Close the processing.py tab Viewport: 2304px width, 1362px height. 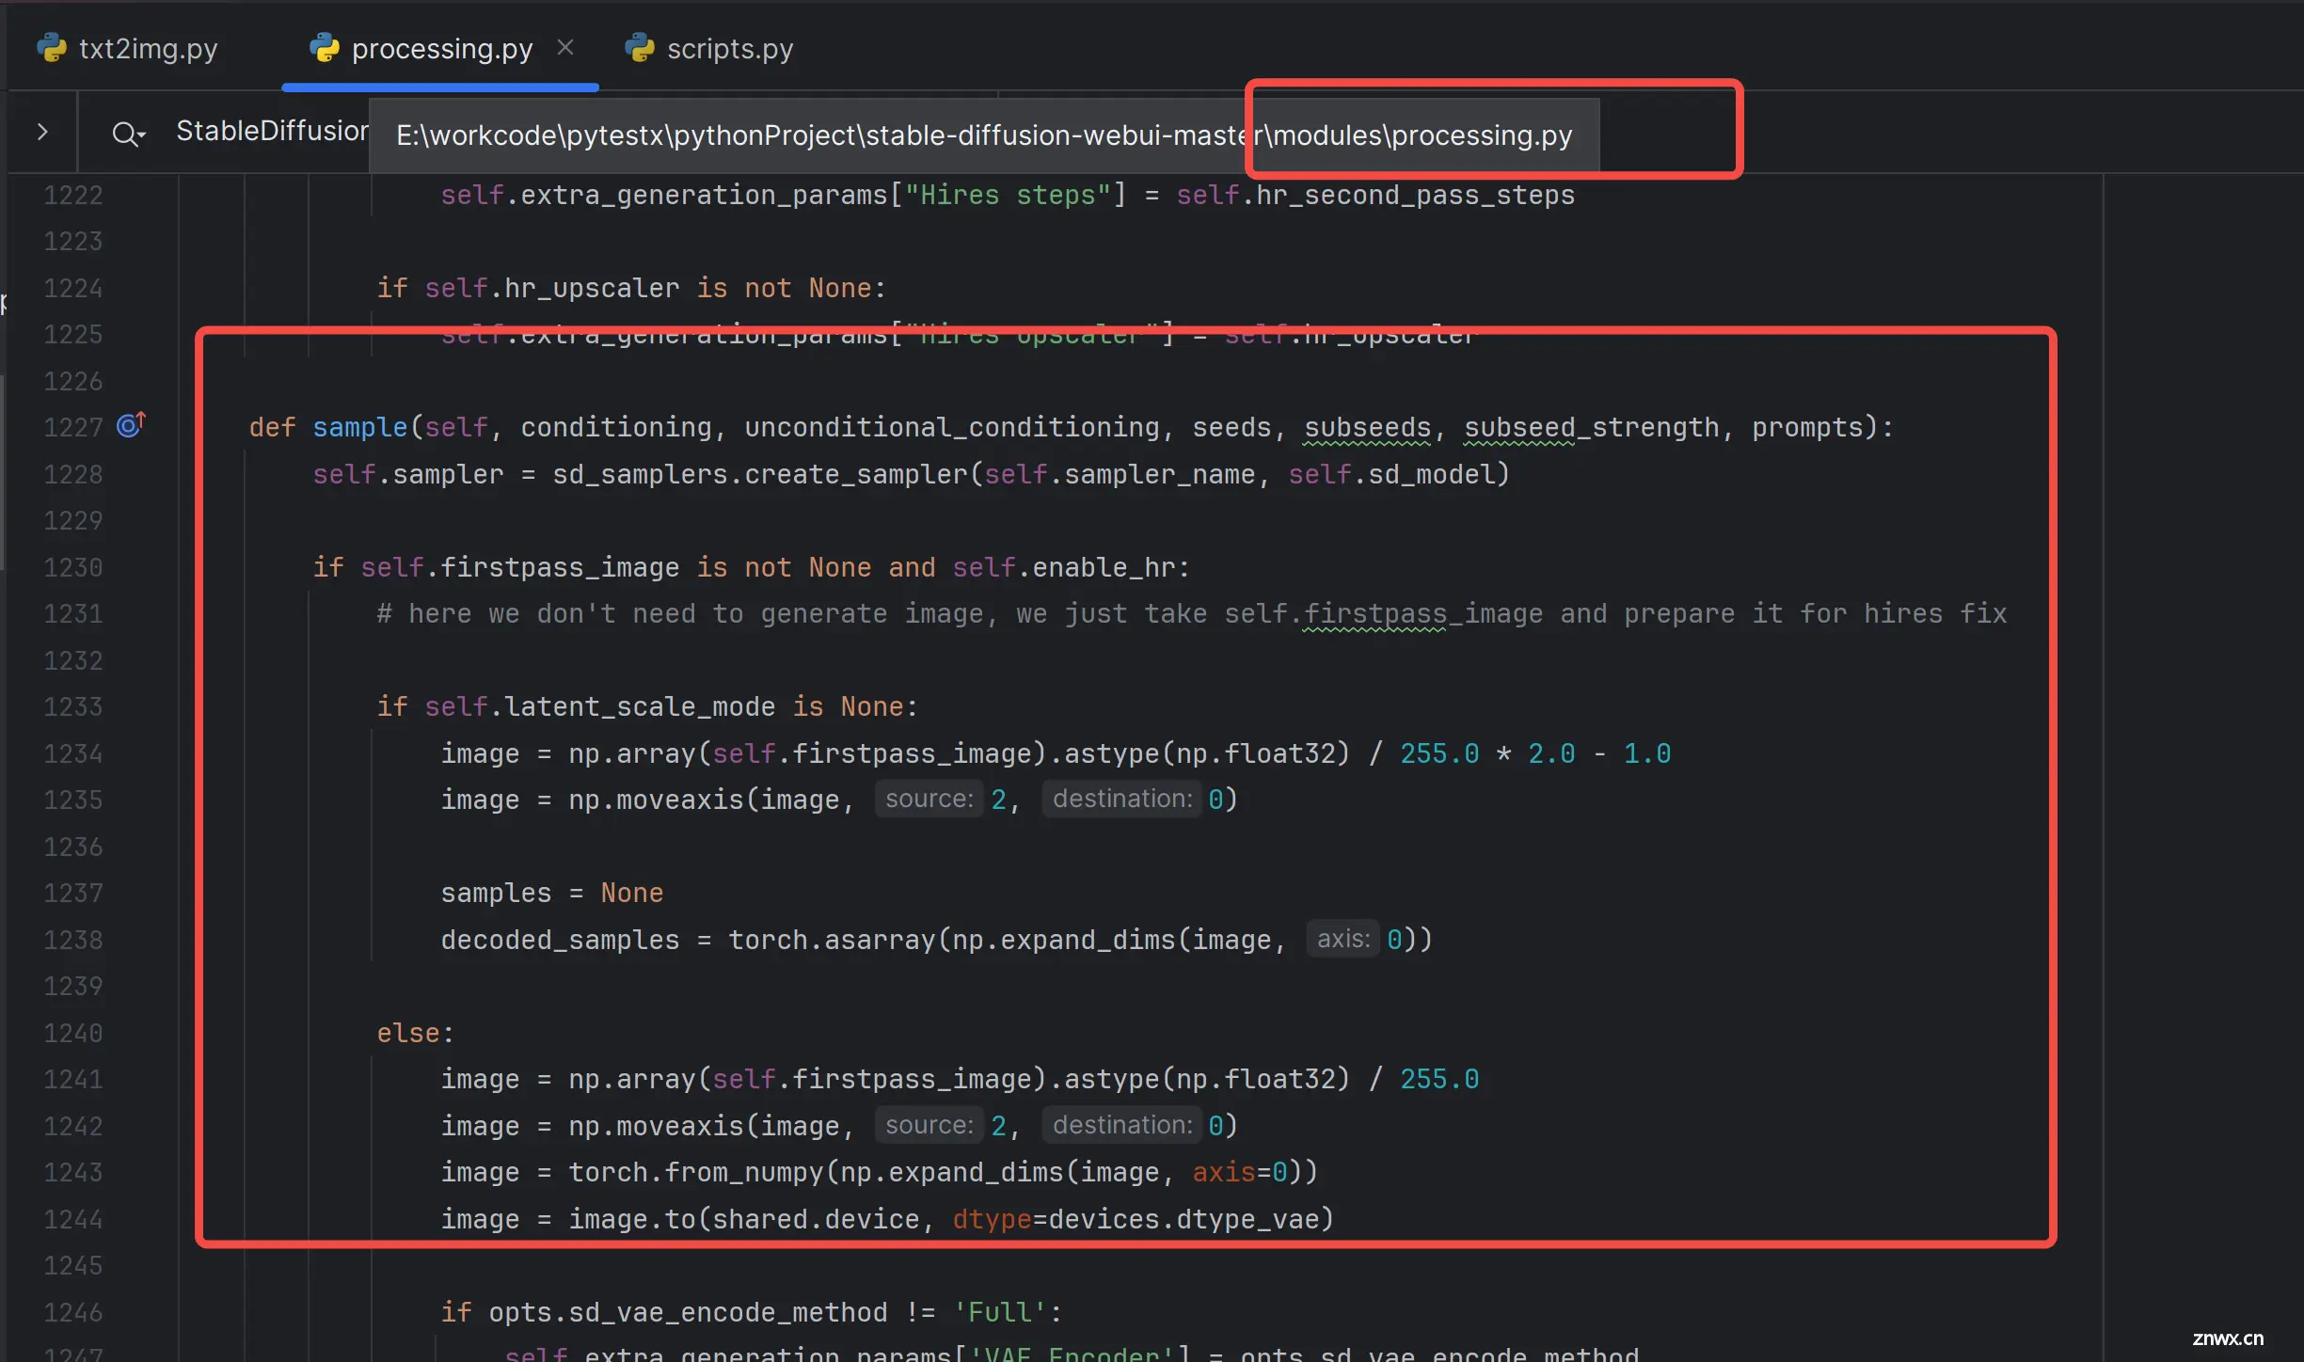565,47
